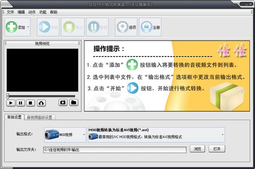Open the Help (帮助) menu
The height and width of the screenshot is (169, 255).
coord(54,12)
